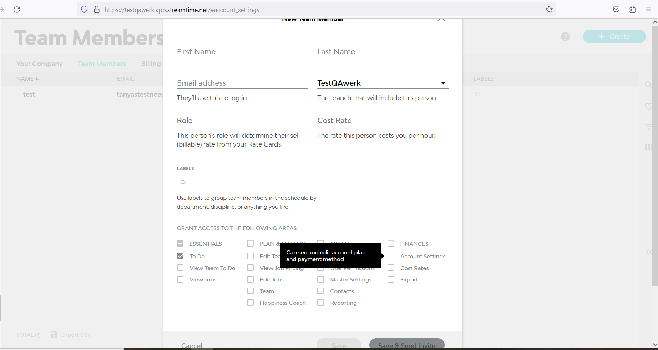The image size is (658, 350).
Task: Open browser extensions puzzle icon
Action: click(632, 10)
